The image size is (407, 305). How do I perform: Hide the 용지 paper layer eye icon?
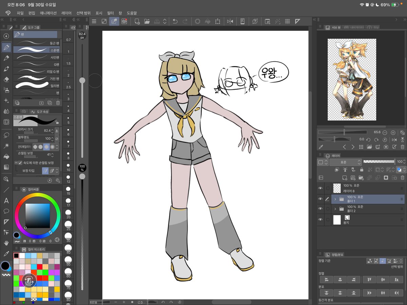coord(320,220)
